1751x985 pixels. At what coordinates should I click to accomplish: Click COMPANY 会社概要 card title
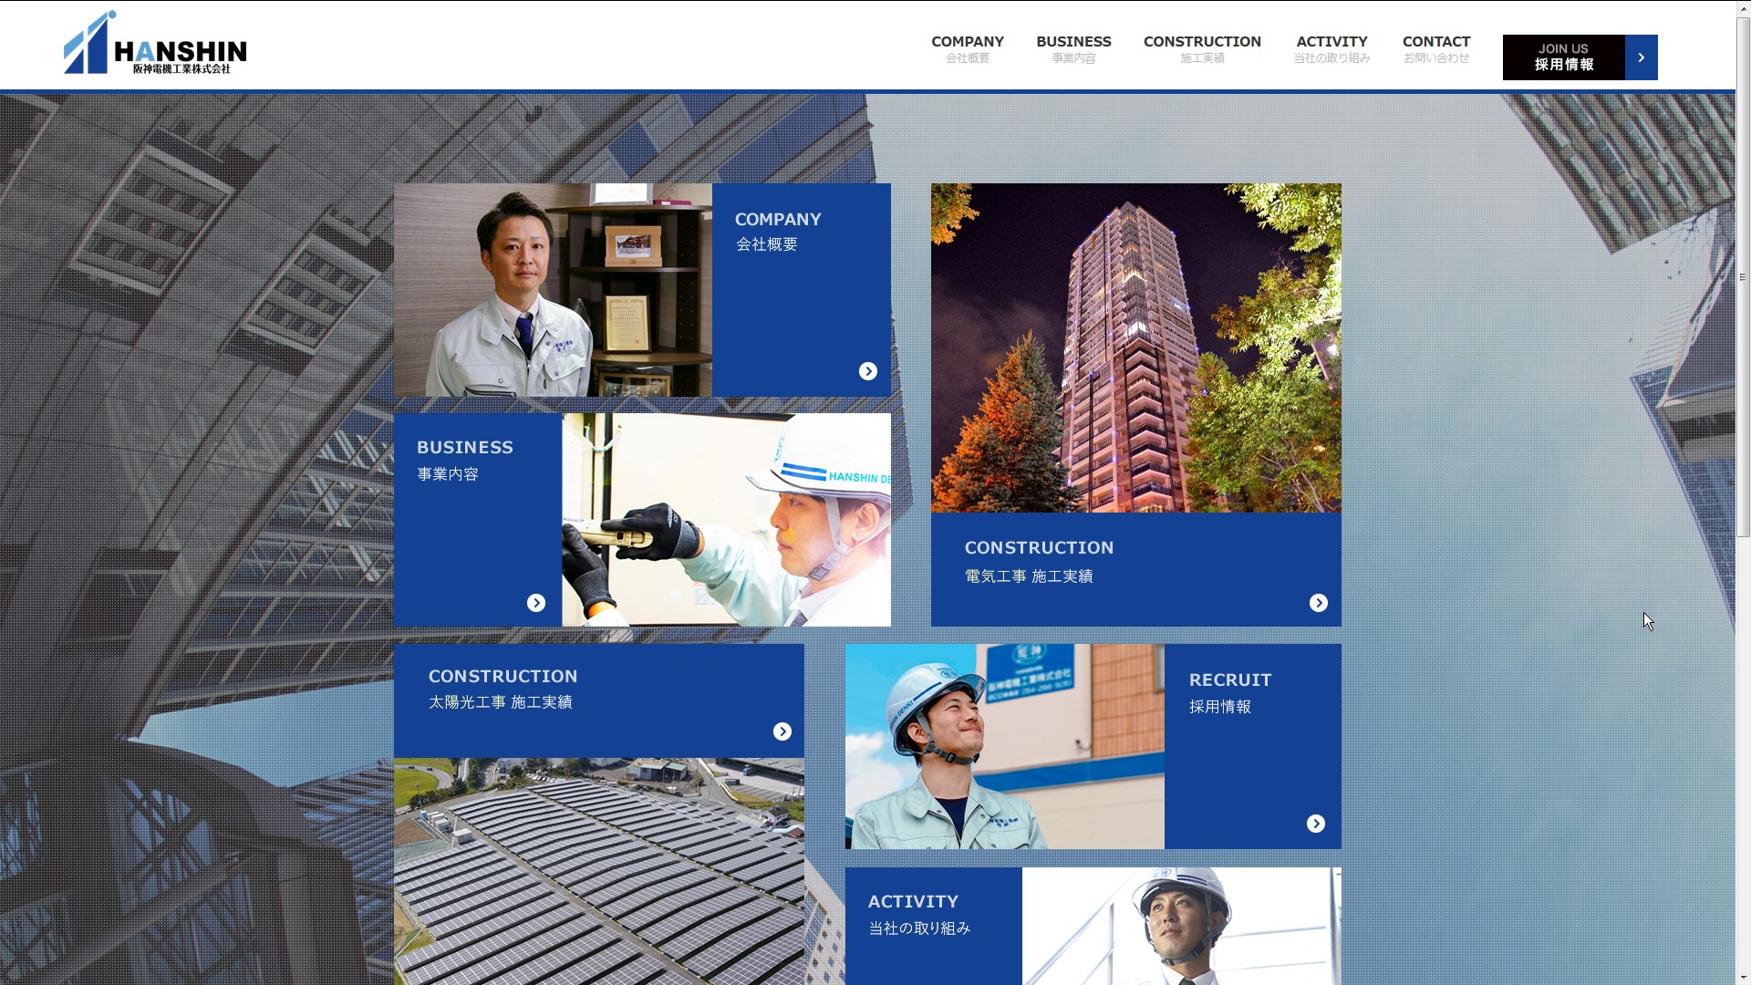tap(778, 231)
